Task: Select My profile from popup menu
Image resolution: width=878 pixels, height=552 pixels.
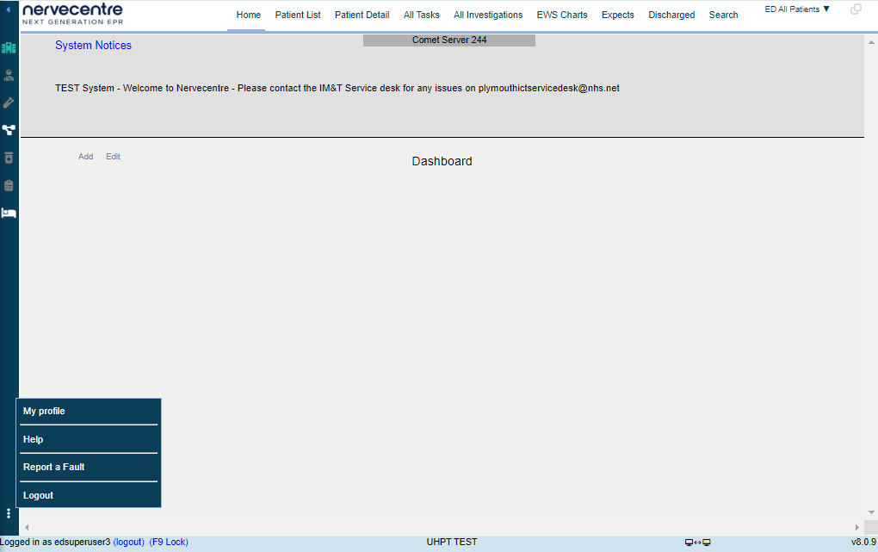Action: (89, 412)
